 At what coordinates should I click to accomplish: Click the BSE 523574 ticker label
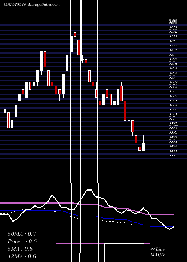(15, 4)
